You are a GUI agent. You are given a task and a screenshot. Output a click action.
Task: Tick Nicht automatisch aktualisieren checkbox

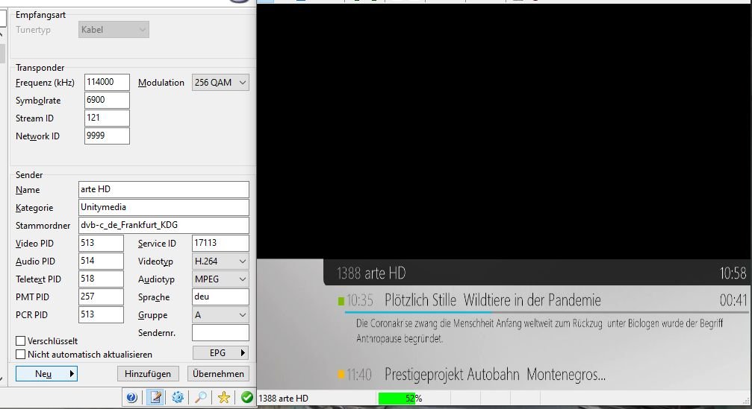pos(21,355)
